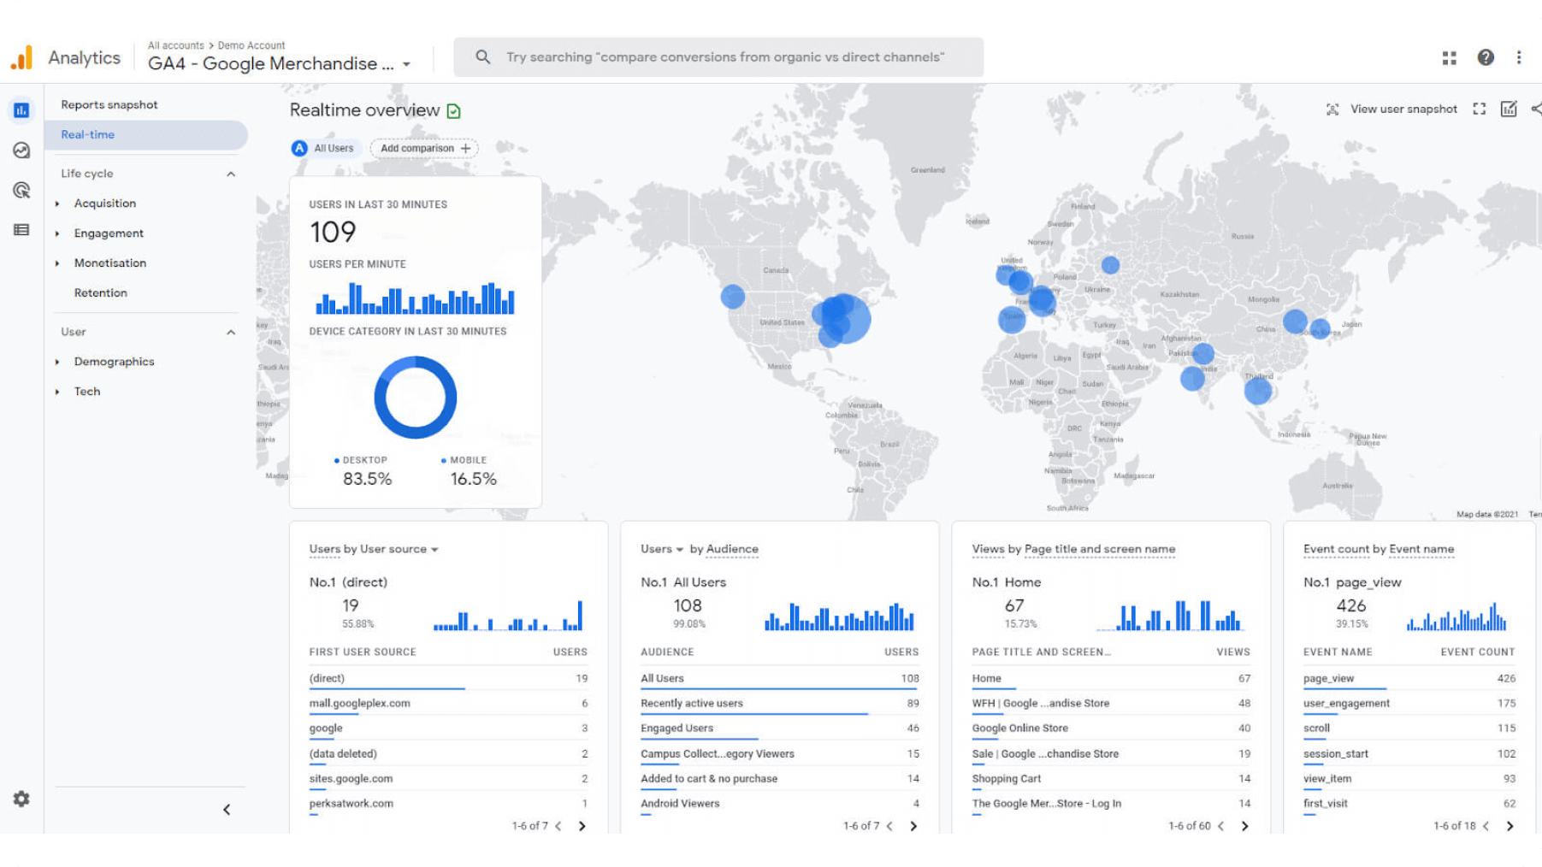Open the Google apps grid icon
The height and width of the screenshot is (867, 1542).
pyautogui.click(x=1449, y=57)
